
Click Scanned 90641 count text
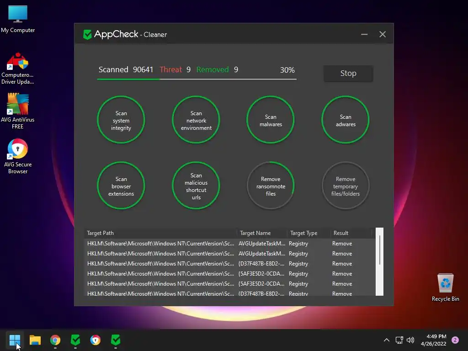(x=126, y=70)
